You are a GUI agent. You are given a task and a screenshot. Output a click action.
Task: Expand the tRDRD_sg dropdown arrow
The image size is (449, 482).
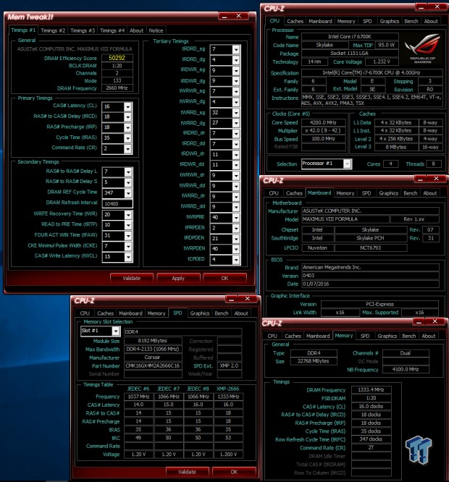[236, 49]
